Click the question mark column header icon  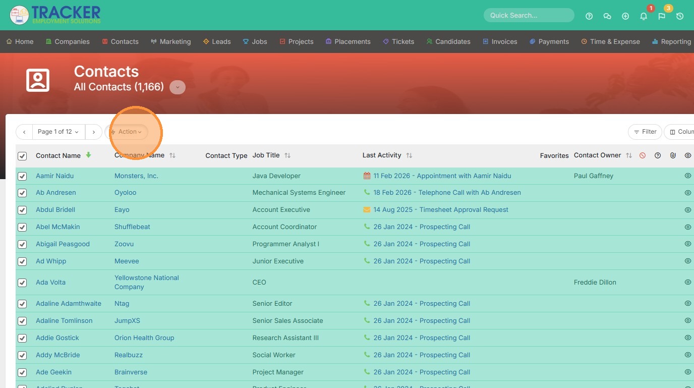tap(658, 155)
